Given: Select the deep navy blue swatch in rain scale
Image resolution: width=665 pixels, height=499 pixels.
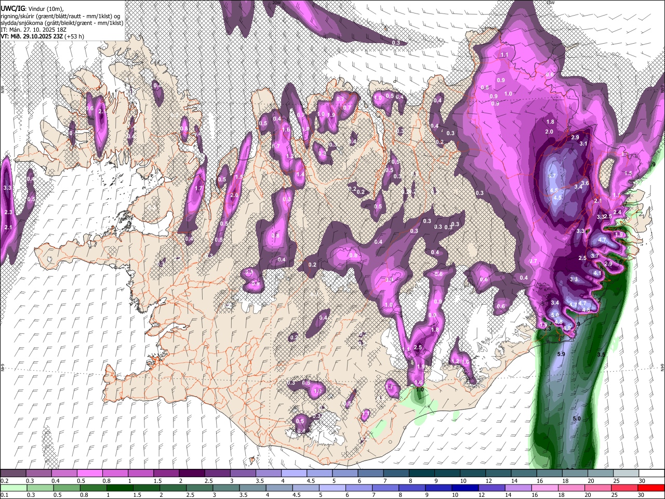Looking at the screenshot, I should click(x=465, y=488).
